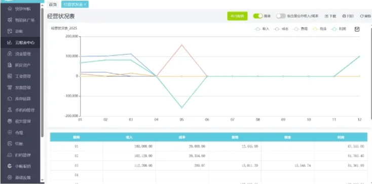Select the 15,011.20 expense cell
Screen dimensions: 372x184
click(235, 166)
